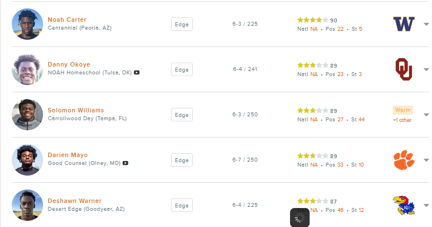Open Noah Carter's player profile link
The image size is (432, 227).
click(x=67, y=20)
